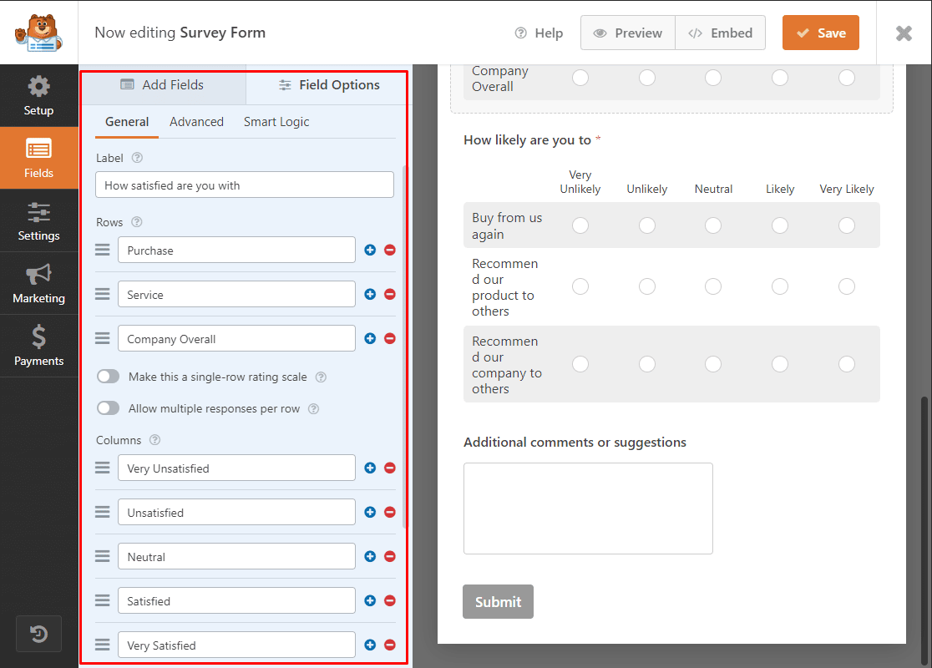Open the Marketing panel in sidebar
Viewport: 932px width, 668px height.
38,284
